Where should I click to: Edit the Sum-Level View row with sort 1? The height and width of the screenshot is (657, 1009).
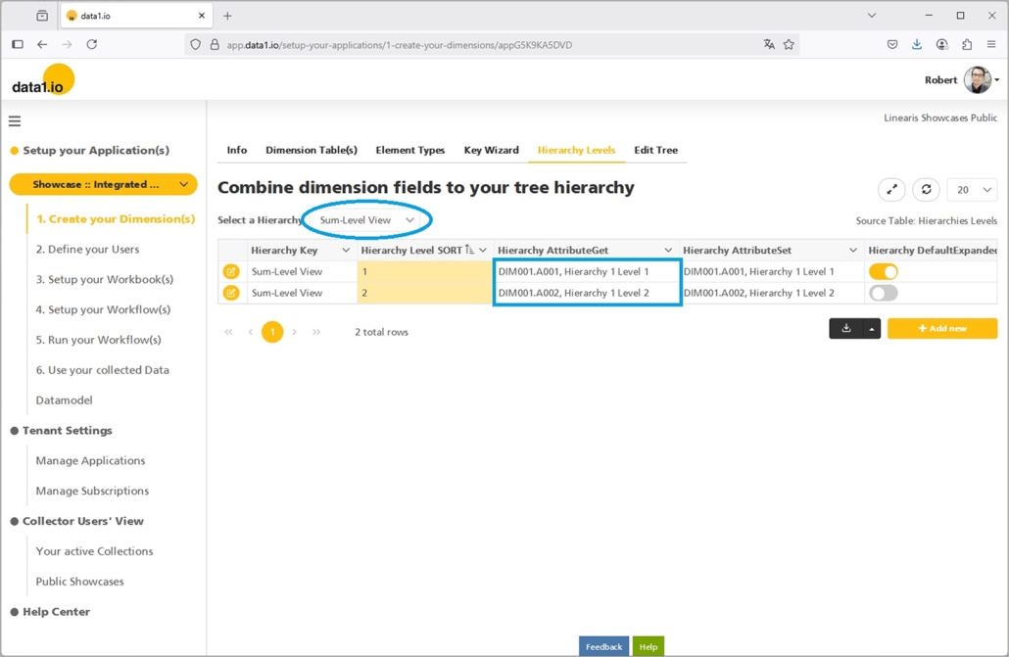tap(231, 271)
